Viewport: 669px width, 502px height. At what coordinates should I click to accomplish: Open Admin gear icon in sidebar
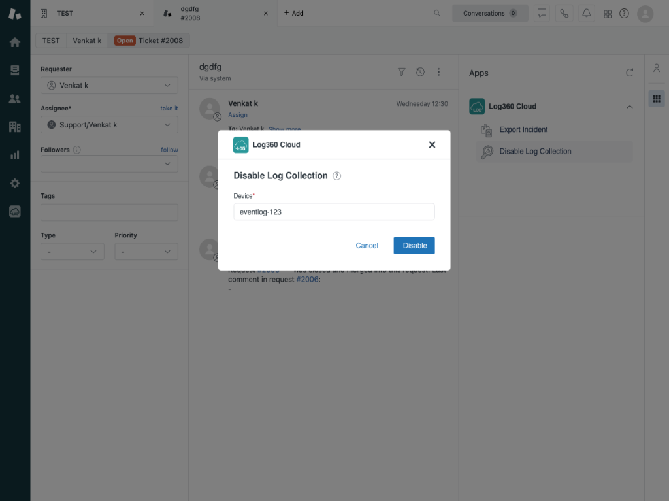[x=15, y=183]
